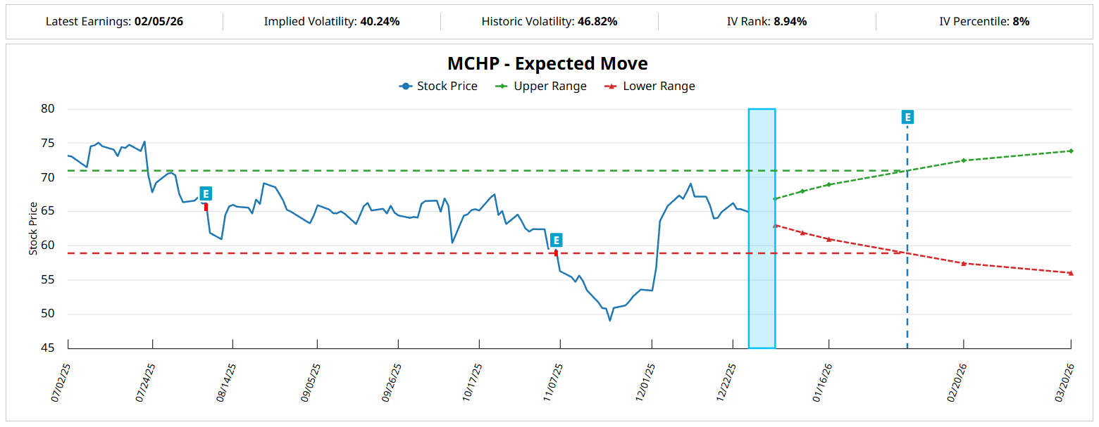The image size is (1099, 427).
Task: Click the red Lower Range point at 01/16/26
Action: [828, 239]
